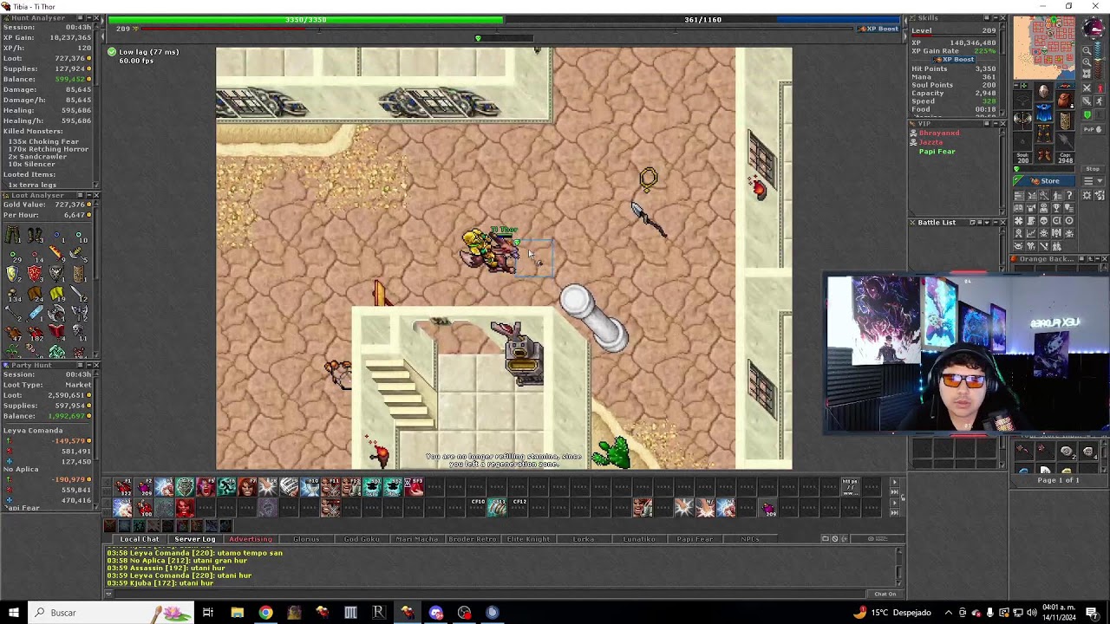The height and width of the screenshot is (624, 1110).
Task: Click the Stop button
Action: 1093,169
